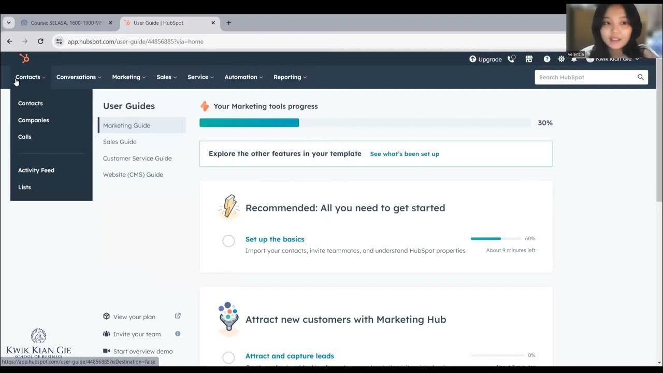Open the Help question mark icon
Viewport: 663px width, 373px height.
click(x=547, y=59)
